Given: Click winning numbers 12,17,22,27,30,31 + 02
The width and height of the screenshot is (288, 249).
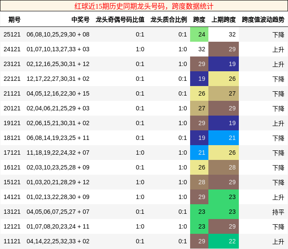Looking at the screenshot, I should tap(58, 79).
